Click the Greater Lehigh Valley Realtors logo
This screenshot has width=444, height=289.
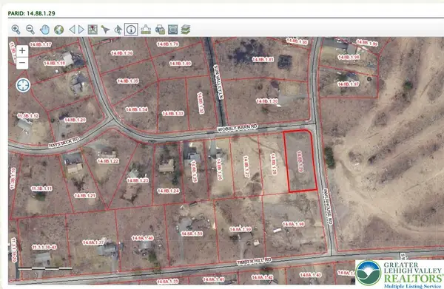(400, 273)
